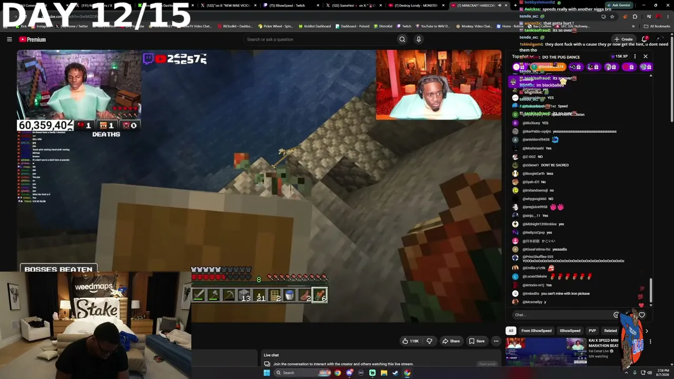Open the Dashboard - Pulsoid bookmark
The height and width of the screenshot is (379, 674).
pyautogui.click(x=352, y=26)
